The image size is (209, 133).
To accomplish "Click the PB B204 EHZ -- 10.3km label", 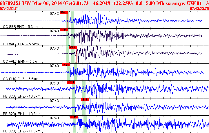I will pos(21,96).
